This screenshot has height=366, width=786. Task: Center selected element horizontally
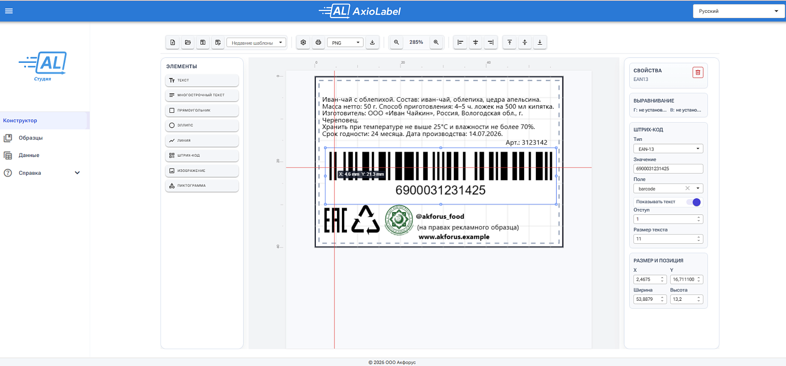(x=476, y=43)
